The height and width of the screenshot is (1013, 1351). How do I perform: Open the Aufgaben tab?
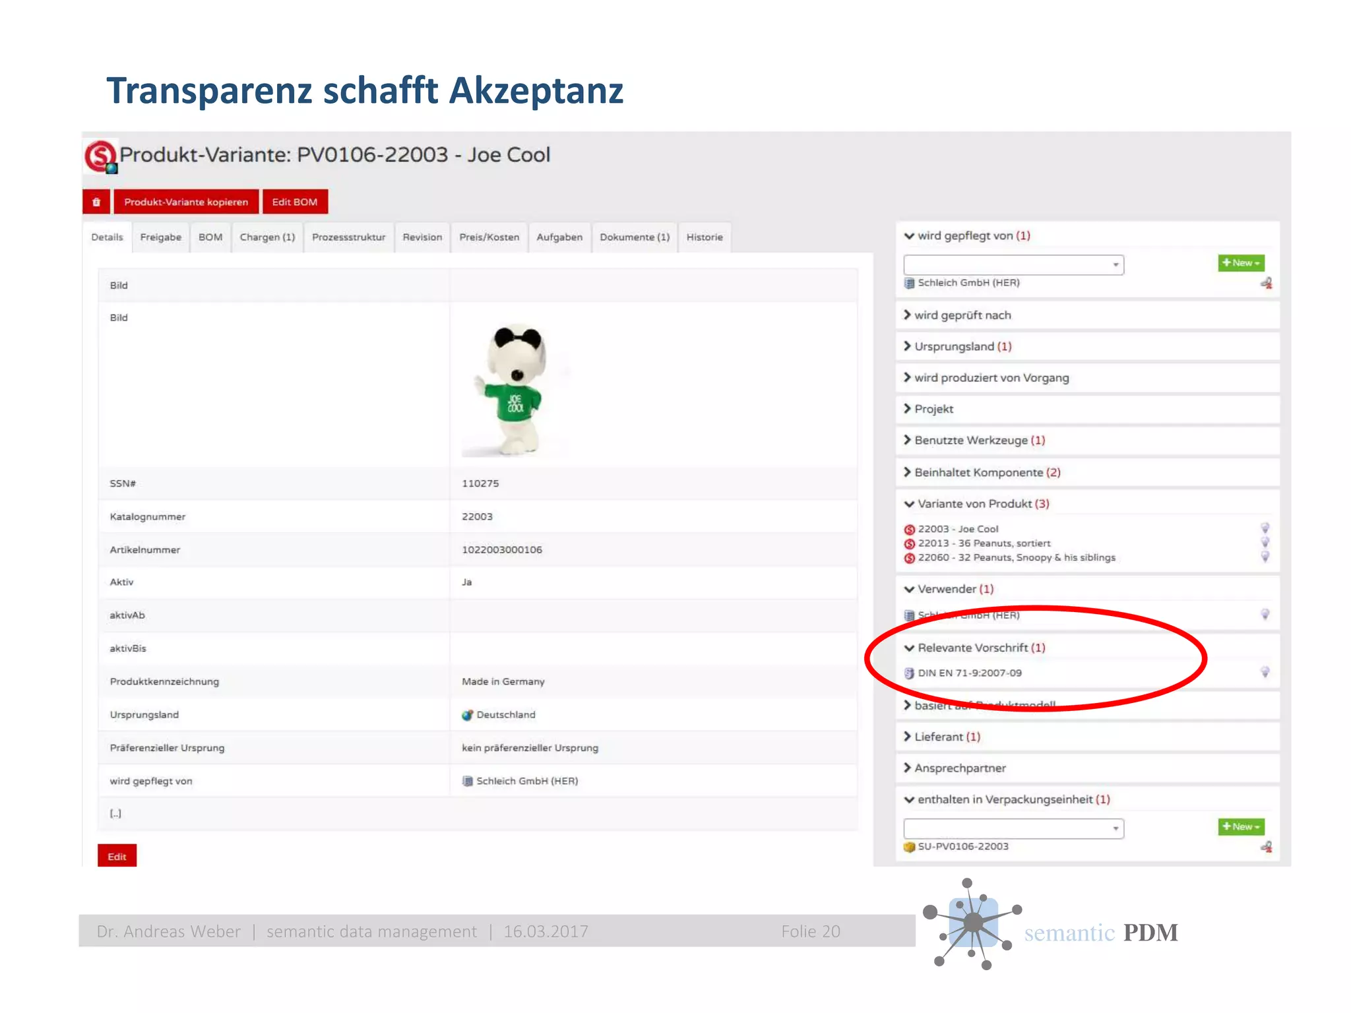pos(559,237)
